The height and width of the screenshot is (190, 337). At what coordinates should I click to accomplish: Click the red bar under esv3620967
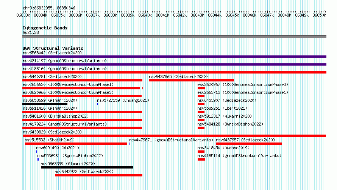tap(201, 88)
